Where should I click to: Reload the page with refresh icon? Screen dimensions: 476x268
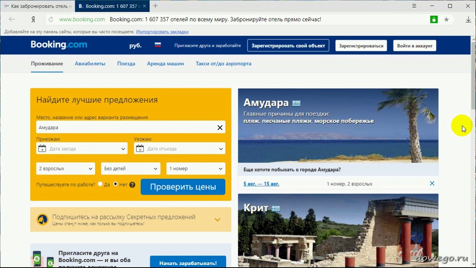pyautogui.click(x=51, y=19)
